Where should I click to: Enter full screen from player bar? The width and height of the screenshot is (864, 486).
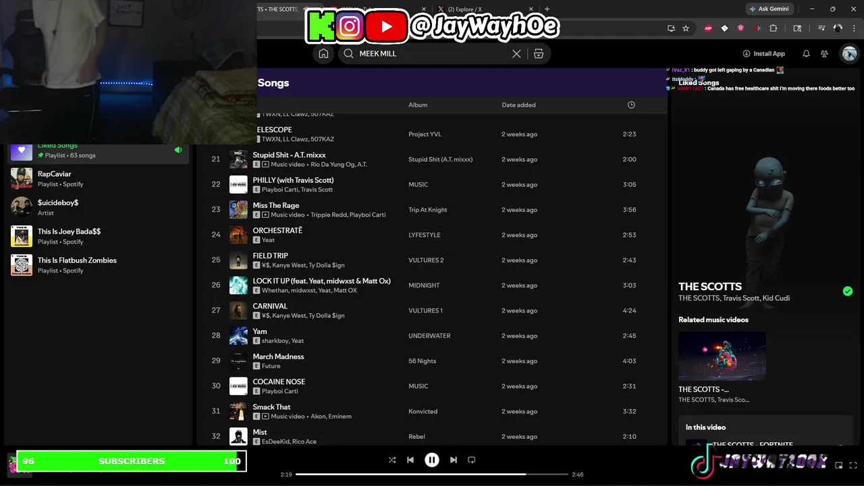[853, 465]
